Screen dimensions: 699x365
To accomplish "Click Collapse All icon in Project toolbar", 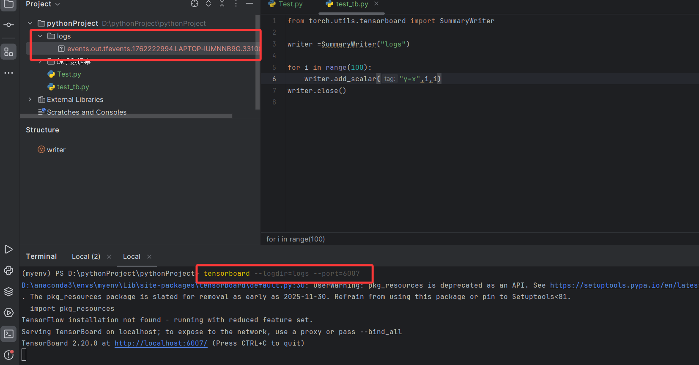I will [x=222, y=4].
